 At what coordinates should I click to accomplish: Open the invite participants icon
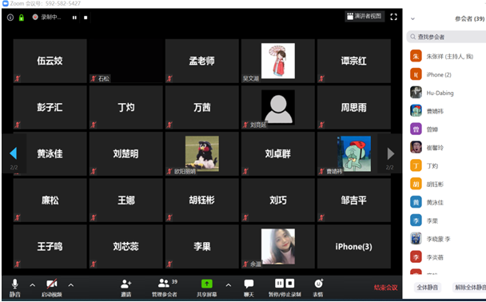tap(125, 284)
